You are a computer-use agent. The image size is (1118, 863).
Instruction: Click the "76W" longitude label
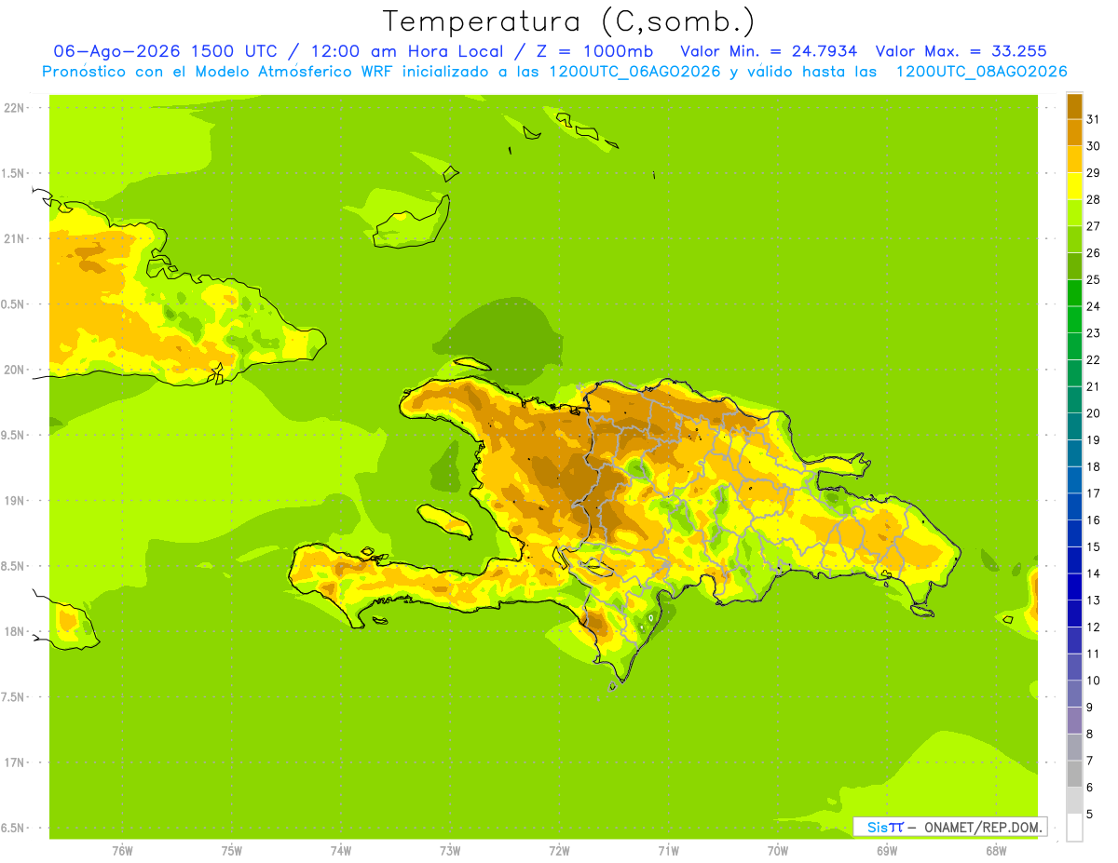[x=122, y=851]
